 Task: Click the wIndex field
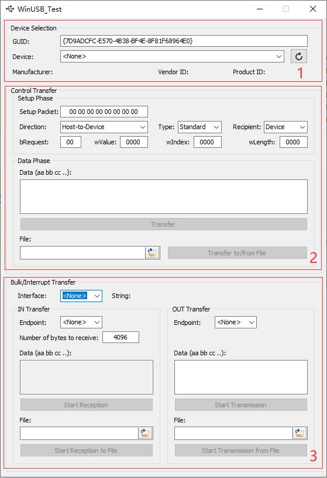pyautogui.click(x=208, y=142)
